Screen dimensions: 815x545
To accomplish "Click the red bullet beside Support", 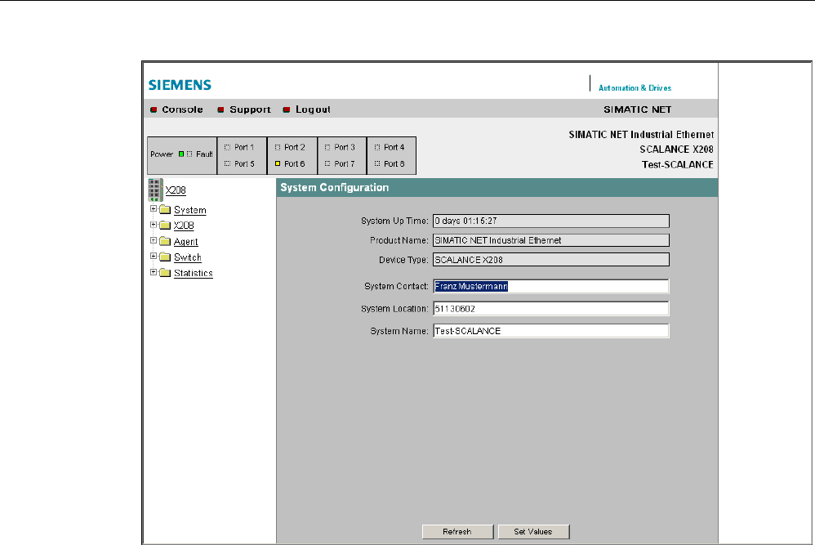I will [x=221, y=109].
